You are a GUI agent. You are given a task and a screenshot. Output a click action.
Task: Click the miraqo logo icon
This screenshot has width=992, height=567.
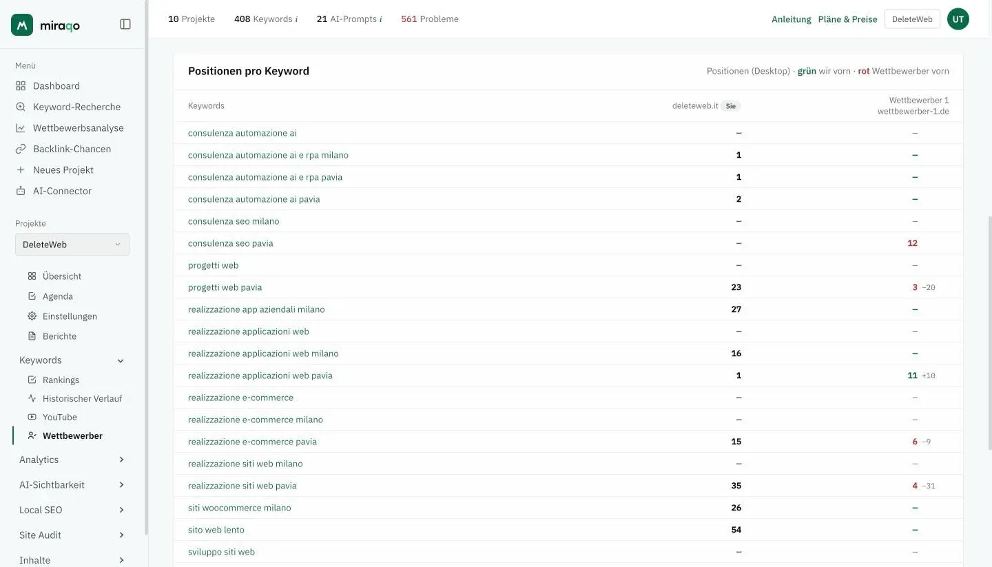click(22, 25)
